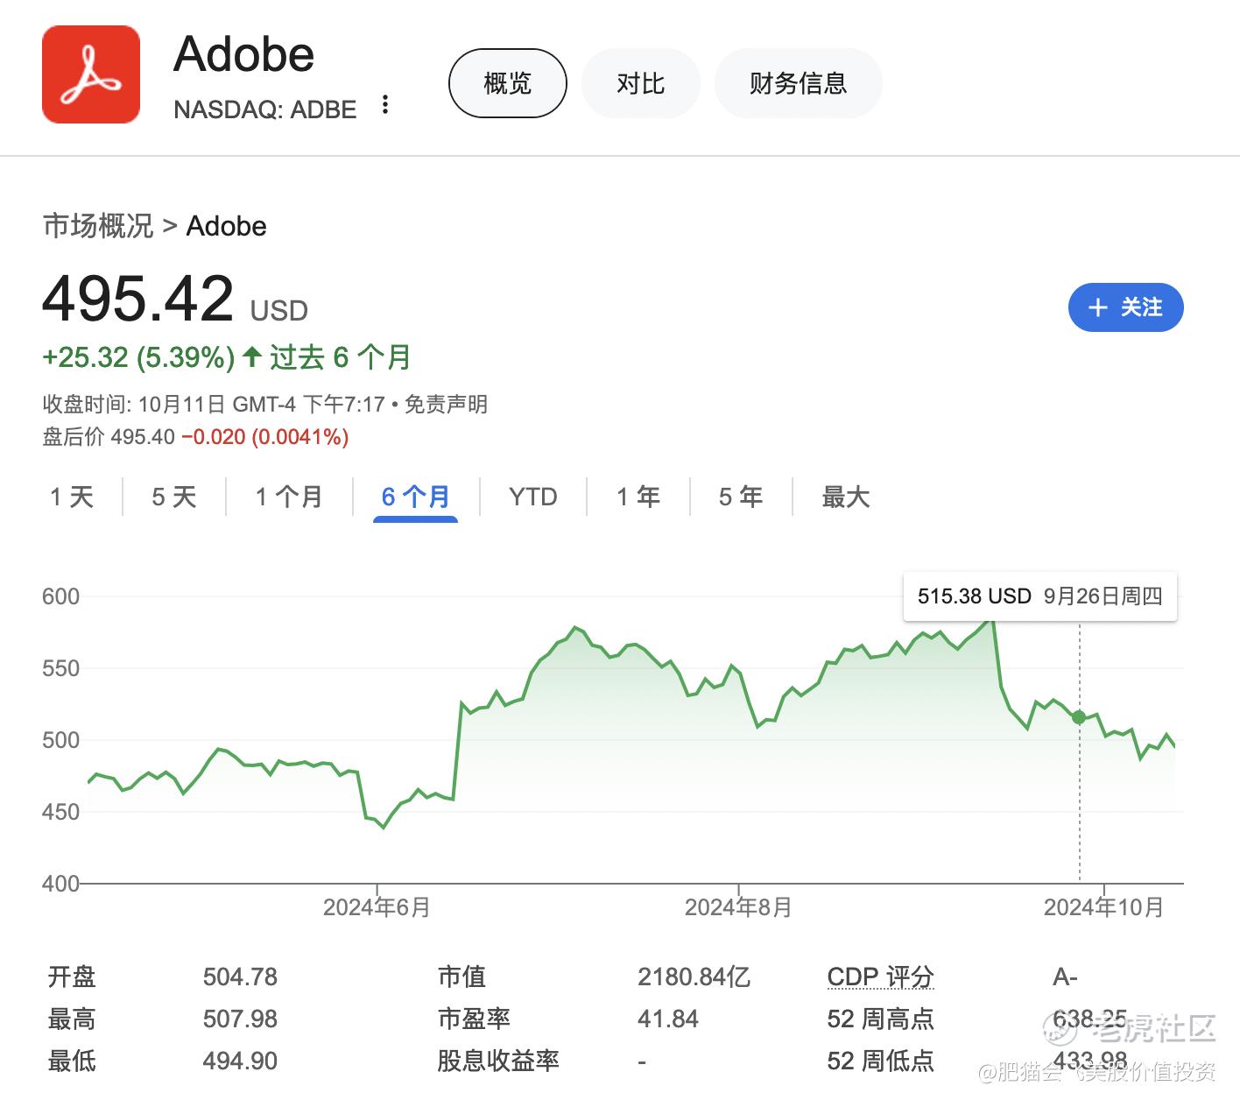Image resolution: width=1240 pixels, height=1100 pixels.
Task: Click the 600 y-axis label
Action: (60, 596)
